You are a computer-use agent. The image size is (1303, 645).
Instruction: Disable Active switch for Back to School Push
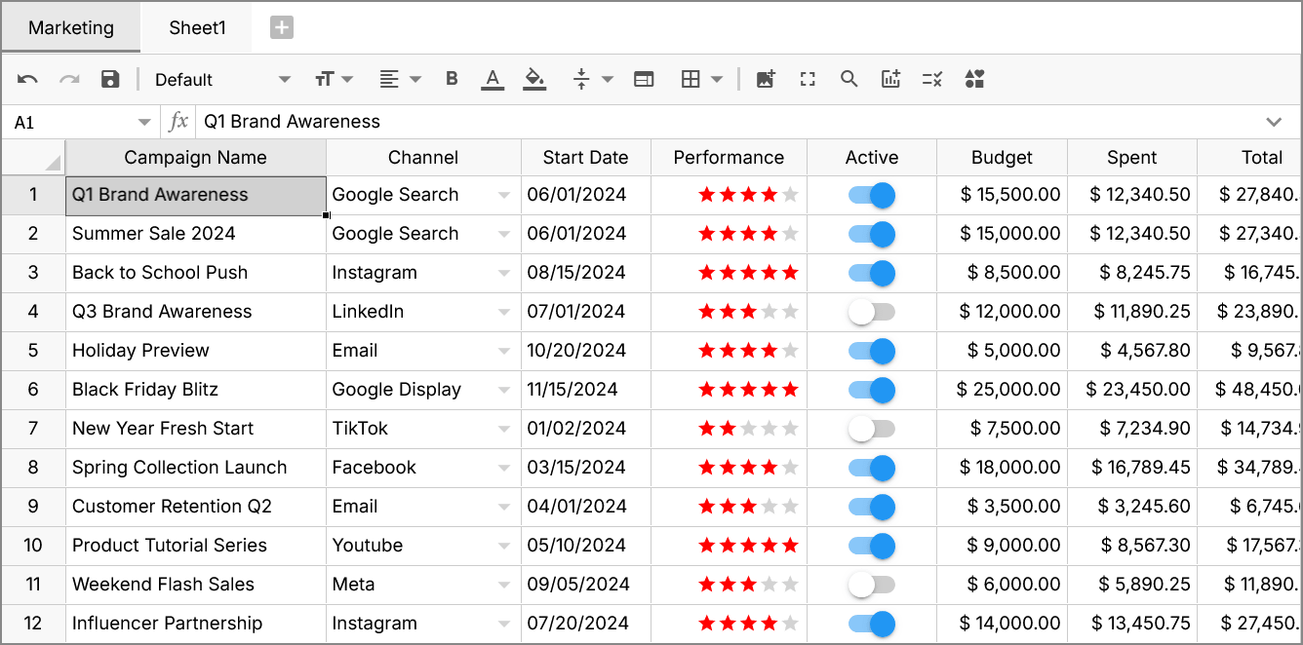pyautogui.click(x=872, y=273)
